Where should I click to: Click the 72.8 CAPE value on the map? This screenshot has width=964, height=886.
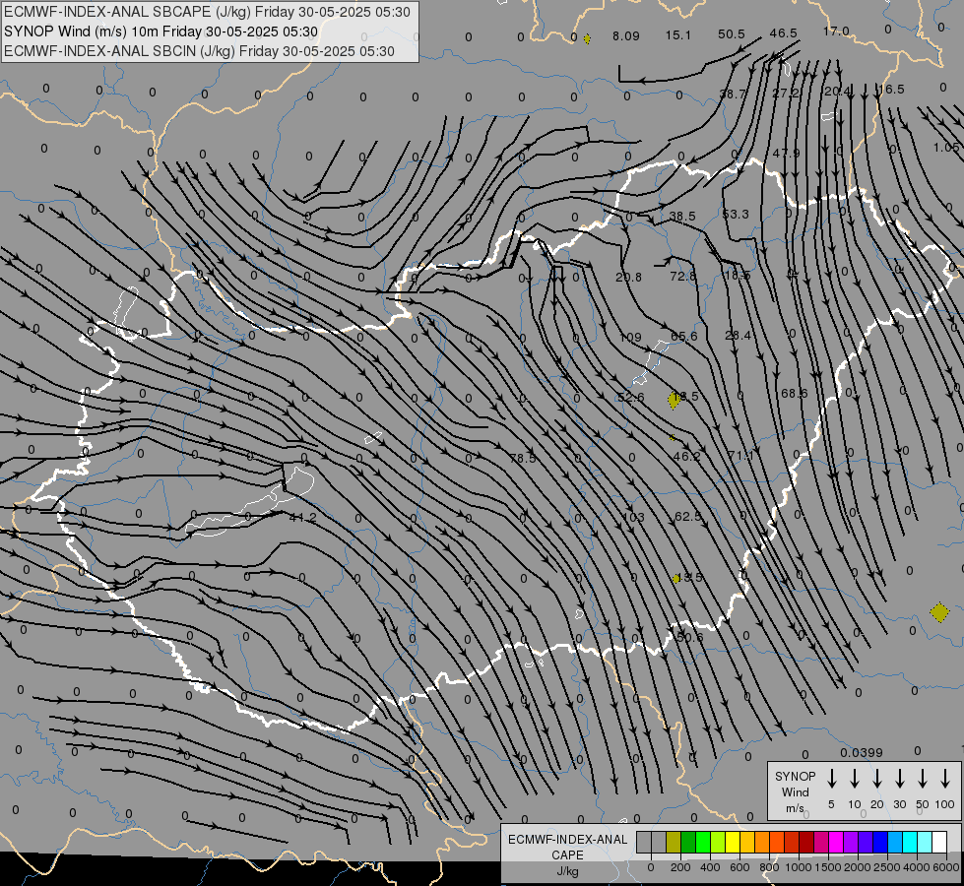pyautogui.click(x=683, y=276)
